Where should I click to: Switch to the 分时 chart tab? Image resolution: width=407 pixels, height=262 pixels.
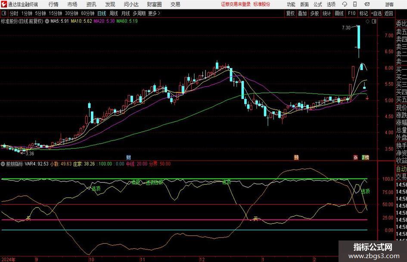[14, 13]
